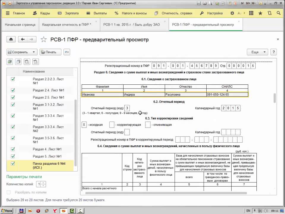The width and height of the screenshot is (285, 214).
Task: Close the РСВ-1 предварительный просмотр tab
Action: 239,21
